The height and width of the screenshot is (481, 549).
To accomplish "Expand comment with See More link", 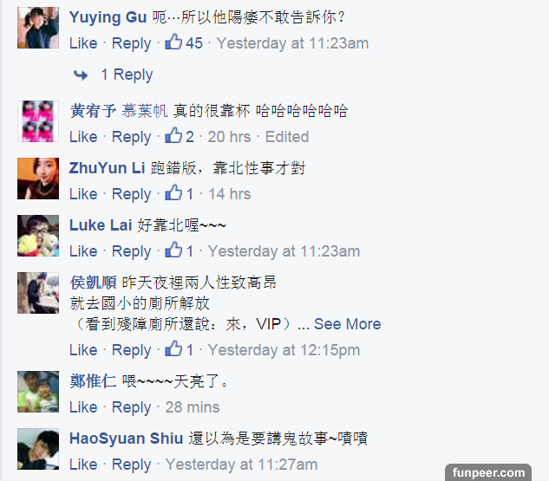I will point(347,323).
